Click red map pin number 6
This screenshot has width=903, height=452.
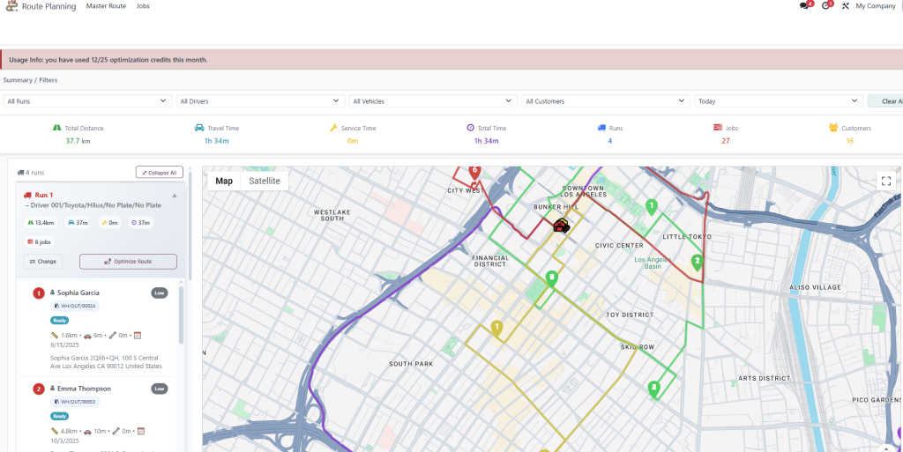point(474,171)
